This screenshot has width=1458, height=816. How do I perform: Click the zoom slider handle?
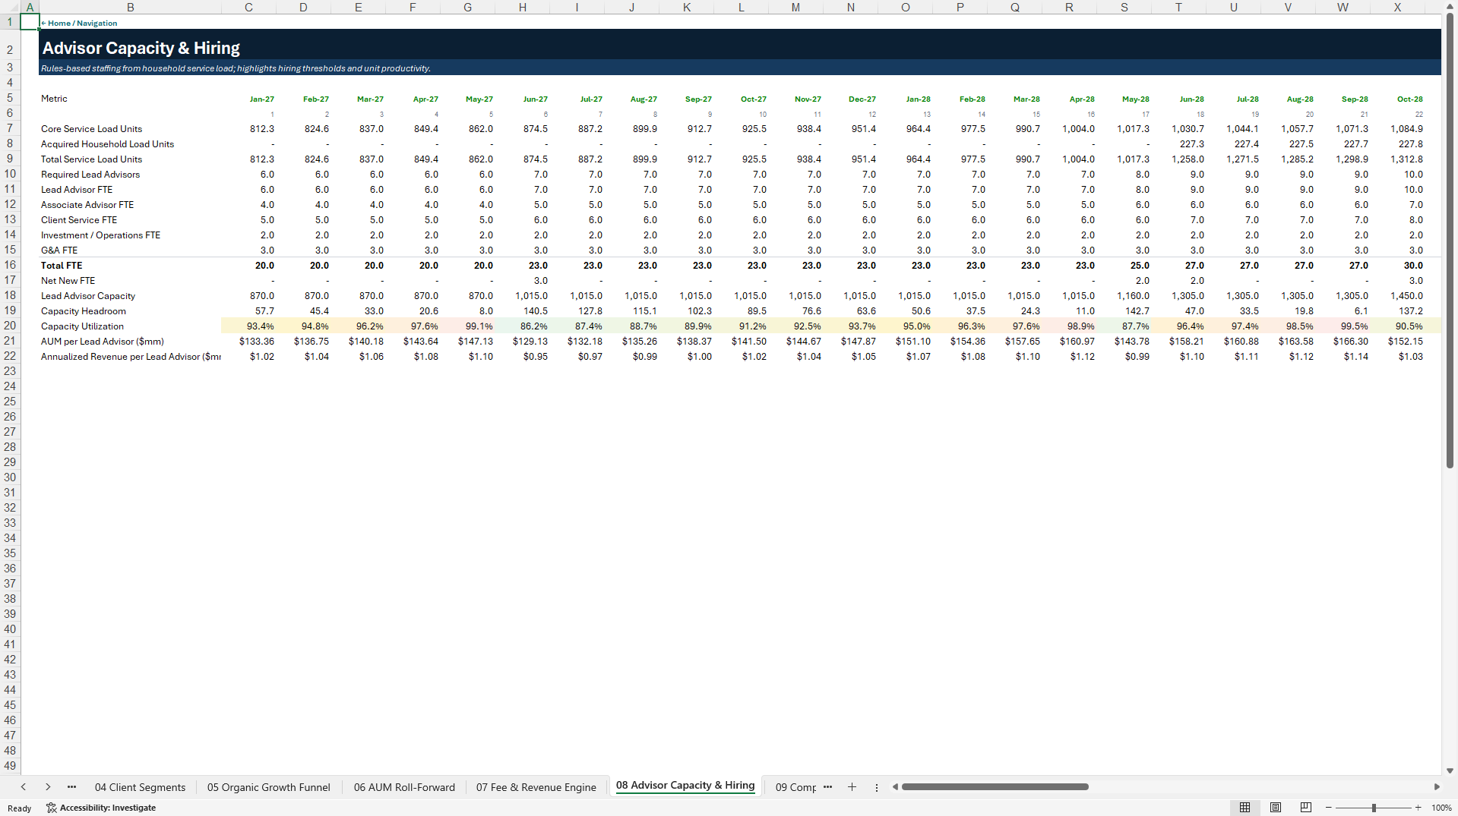(x=1374, y=808)
